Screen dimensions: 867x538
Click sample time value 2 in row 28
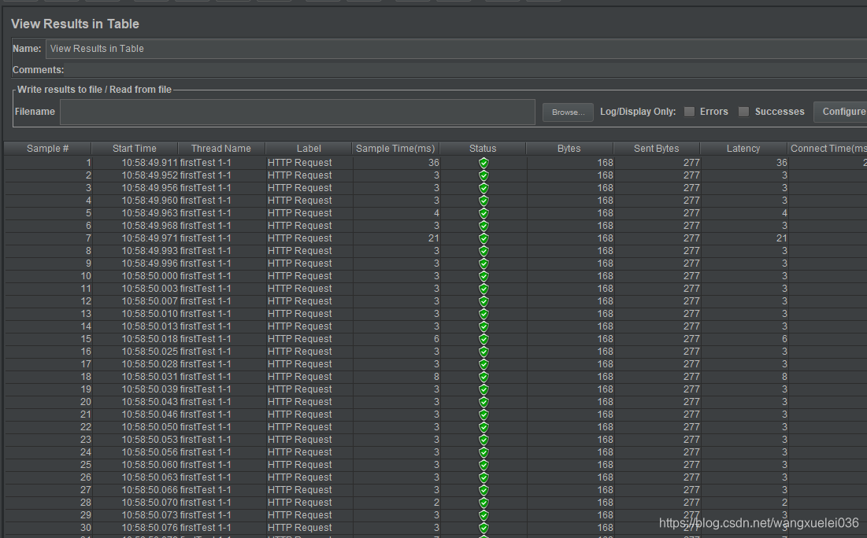(436, 503)
